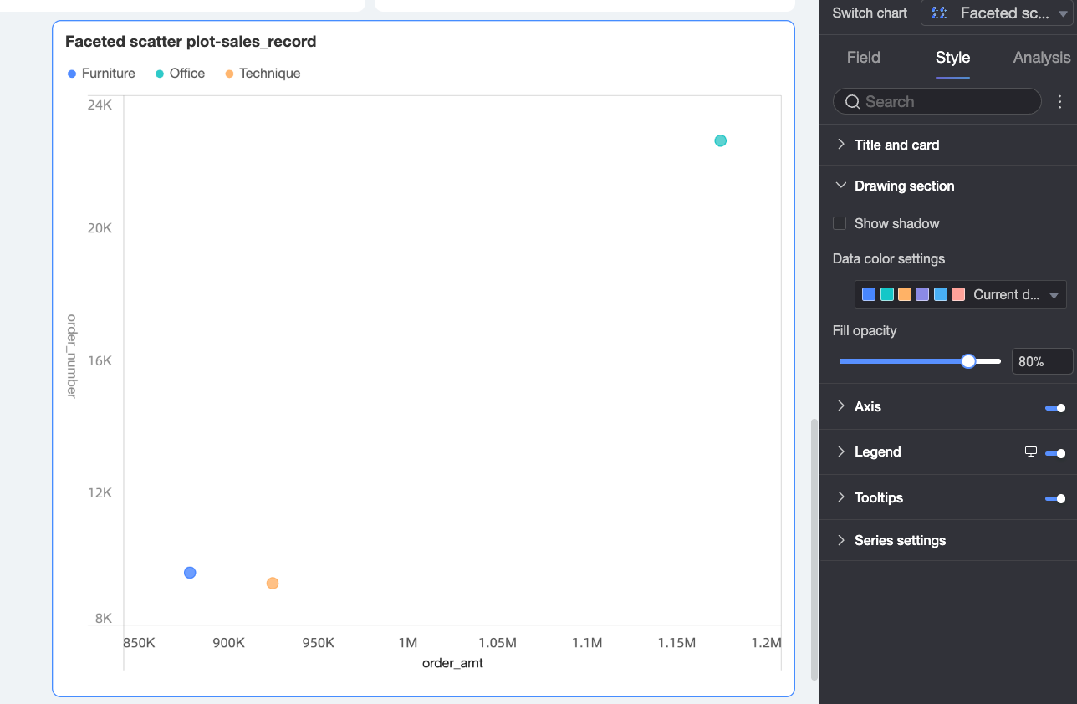Image resolution: width=1077 pixels, height=704 pixels.
Task: Enable the Show shadow checkbox
Action: [x=840, y=223]
